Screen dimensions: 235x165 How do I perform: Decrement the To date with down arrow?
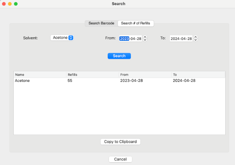pos(195,40)
